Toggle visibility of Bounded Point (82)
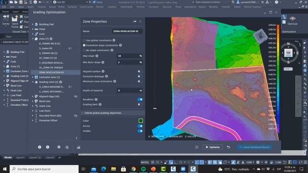The width and height of the screenshot is (308, 173). click(76, 116)
